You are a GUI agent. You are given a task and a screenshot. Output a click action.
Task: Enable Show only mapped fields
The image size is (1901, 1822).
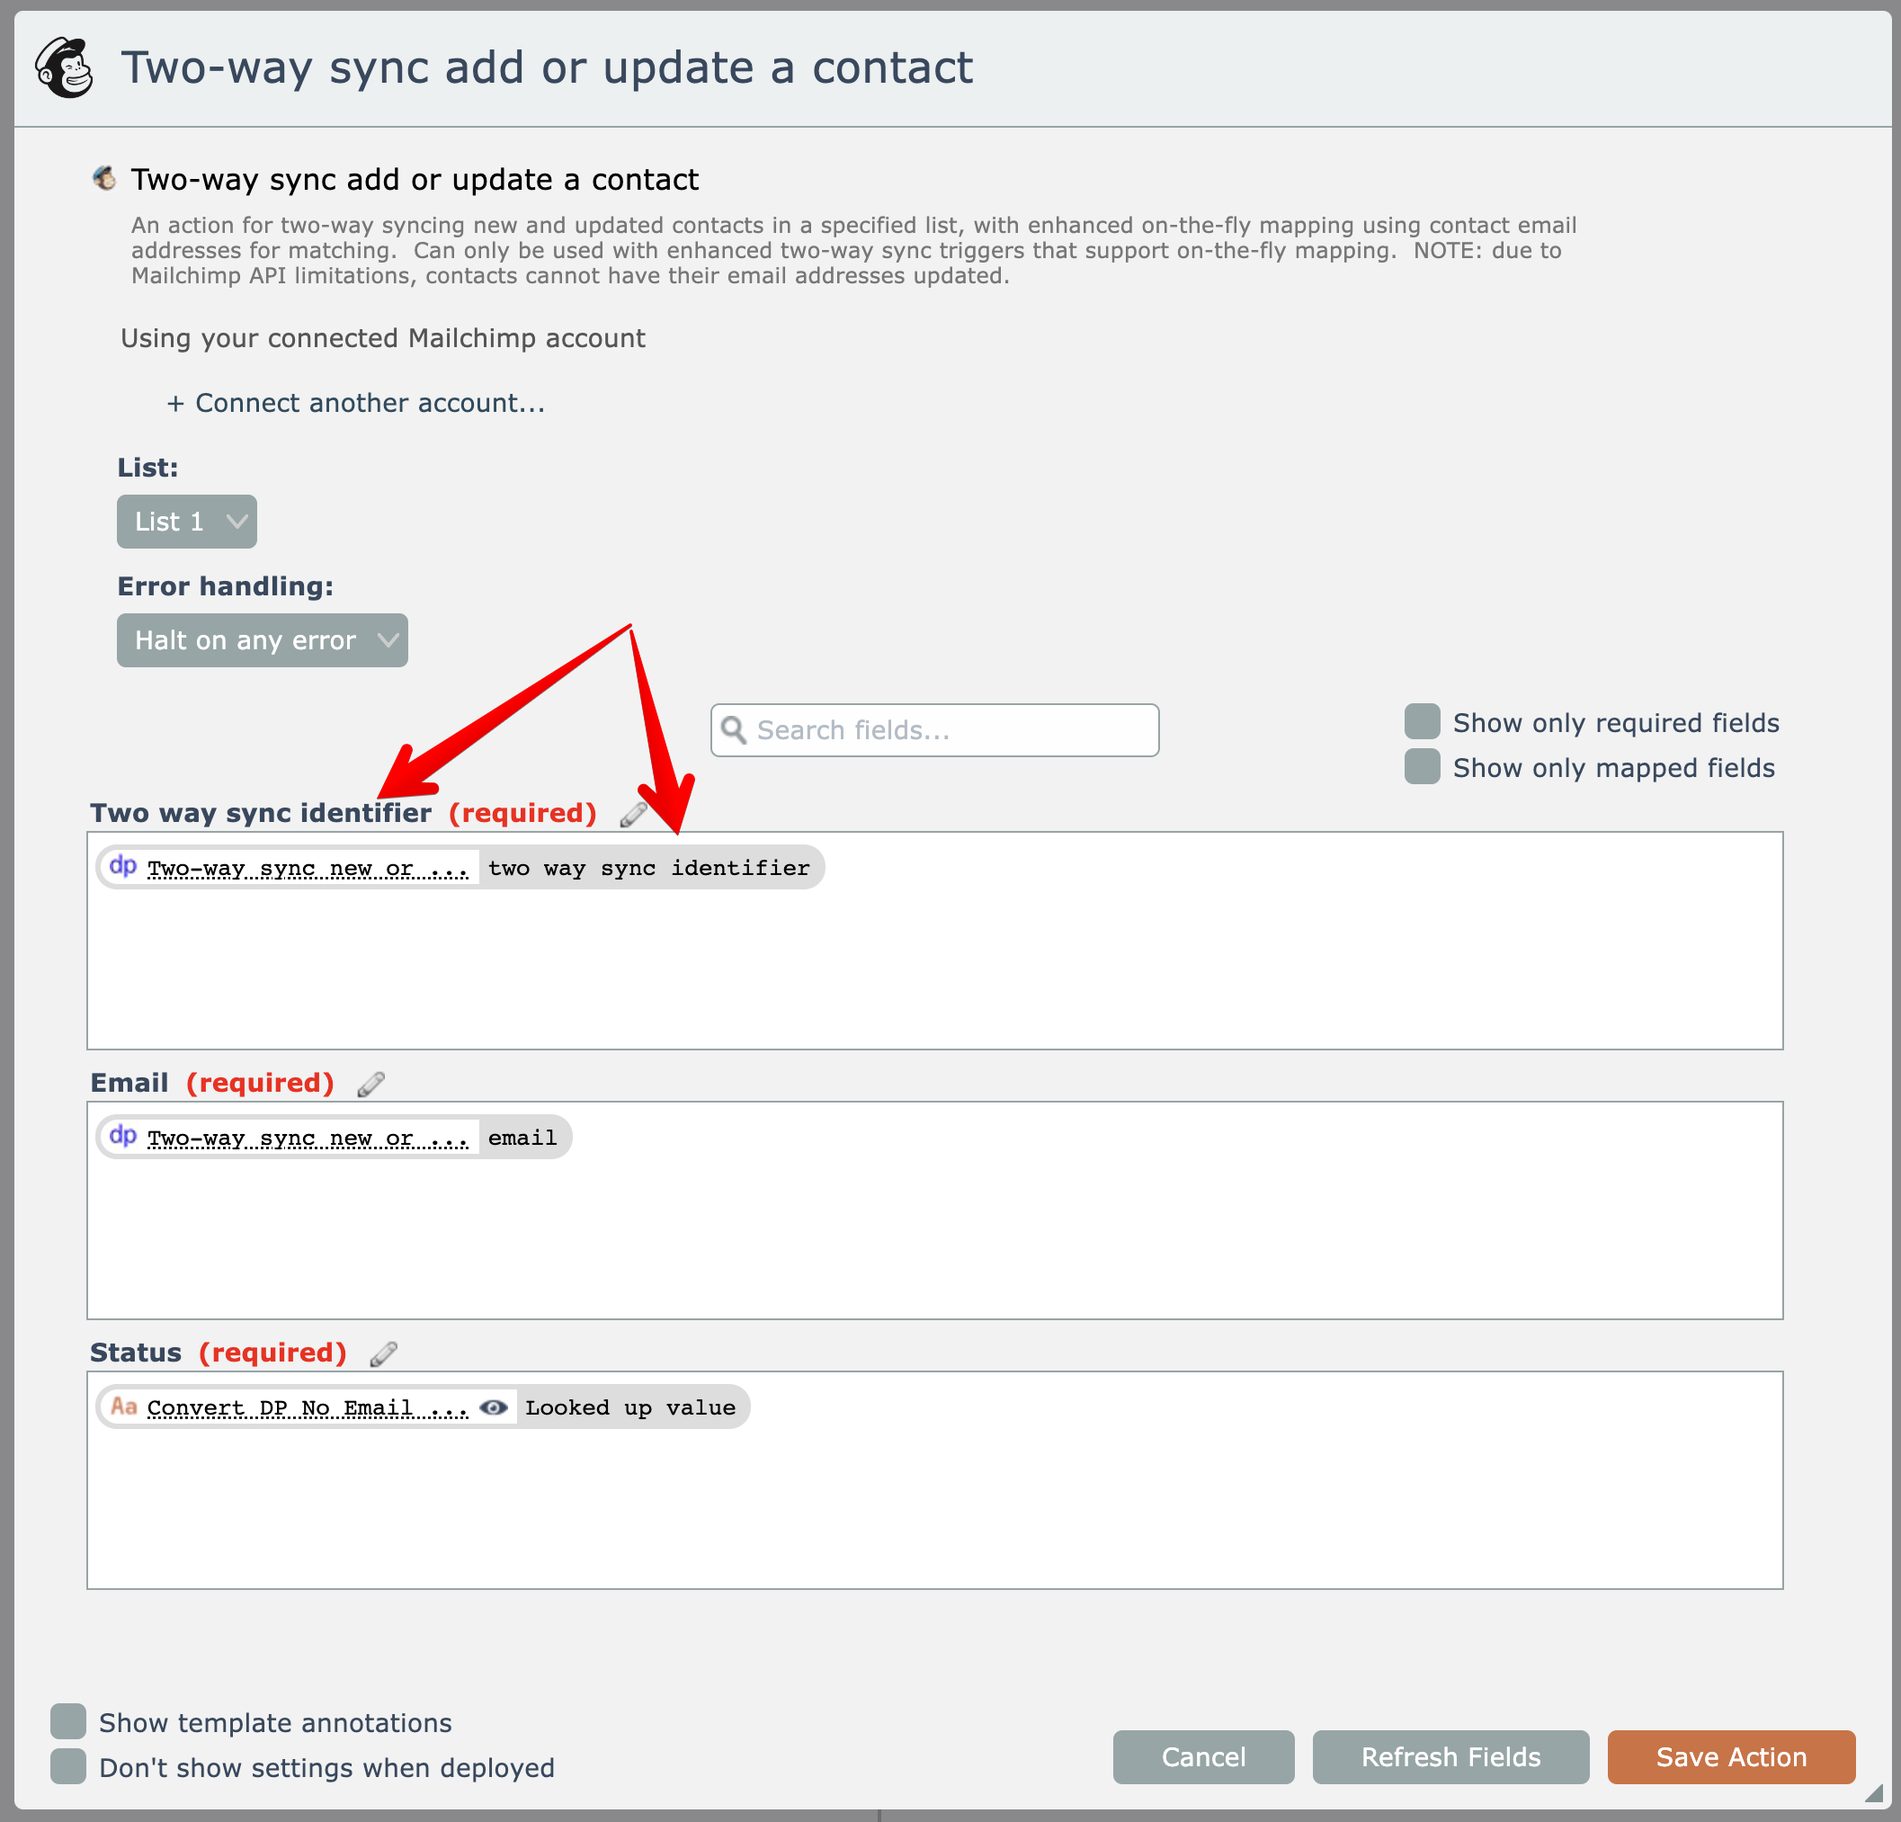(x=1422, y=766)
